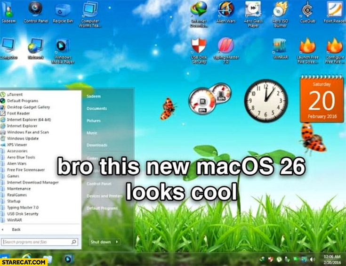Click the calendar gadget showing Saturday 20
The image size is (346, 266).
[322, 101]
